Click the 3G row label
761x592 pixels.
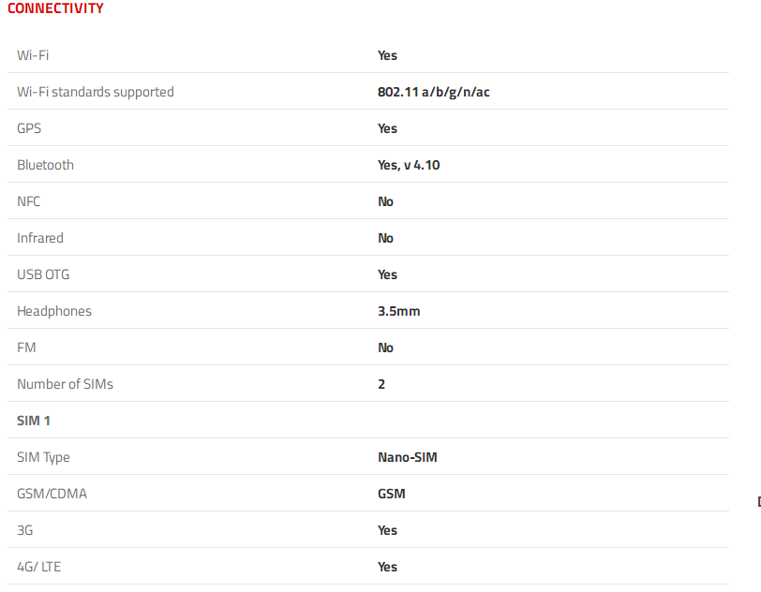point(25,530)
